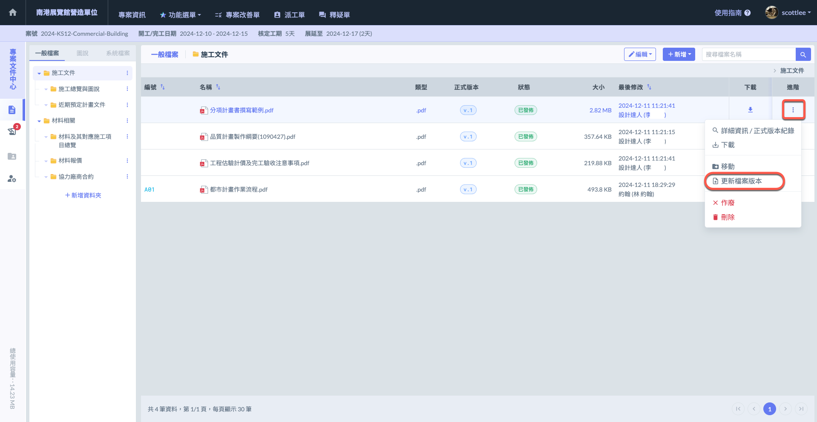Click the 新增資料夾 link
Viewport: 817px width, 422px height.
pyautogui.click(x=83, y=195)
